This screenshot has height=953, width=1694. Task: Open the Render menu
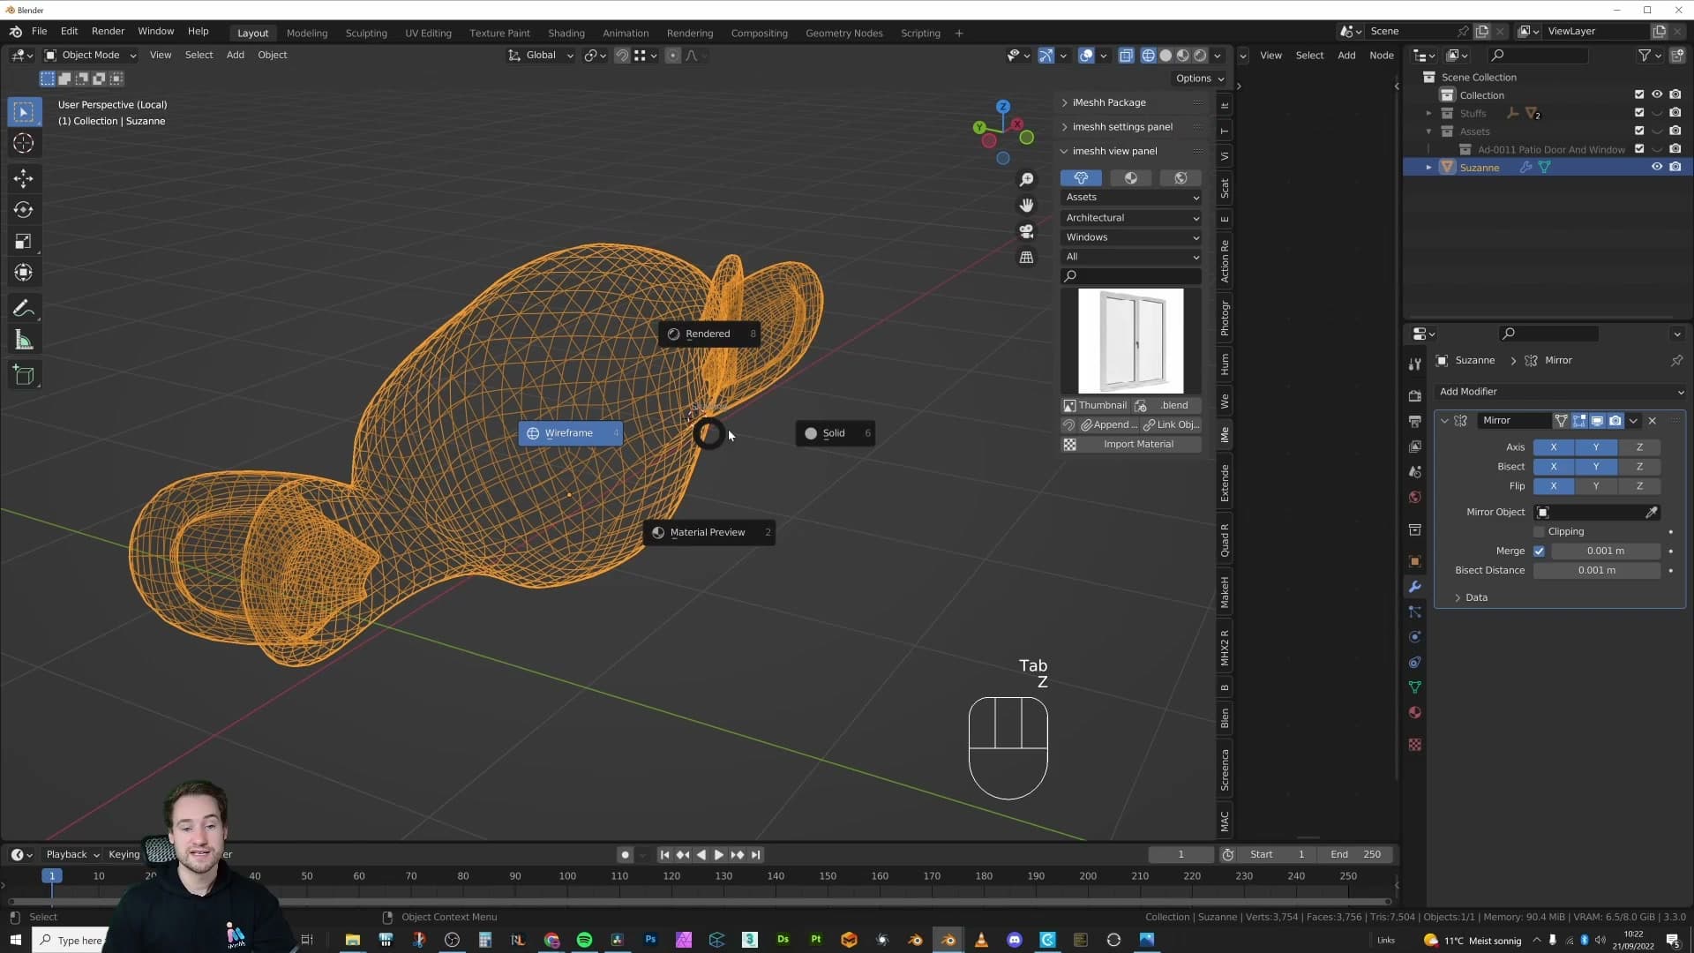click(x=108, y=31)
